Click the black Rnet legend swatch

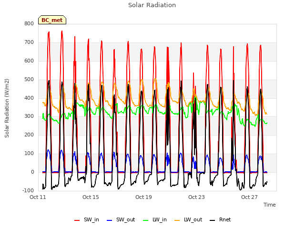[x=213, y=220]
